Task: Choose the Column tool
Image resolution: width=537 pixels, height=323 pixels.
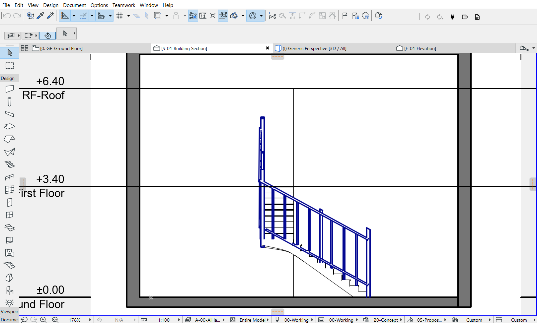Action: pyautogui.click(x=10, y=102)
